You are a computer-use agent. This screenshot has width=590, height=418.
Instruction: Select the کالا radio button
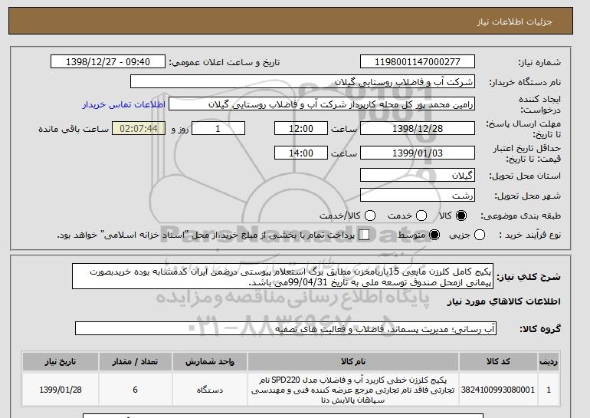(x=461, y=216)
